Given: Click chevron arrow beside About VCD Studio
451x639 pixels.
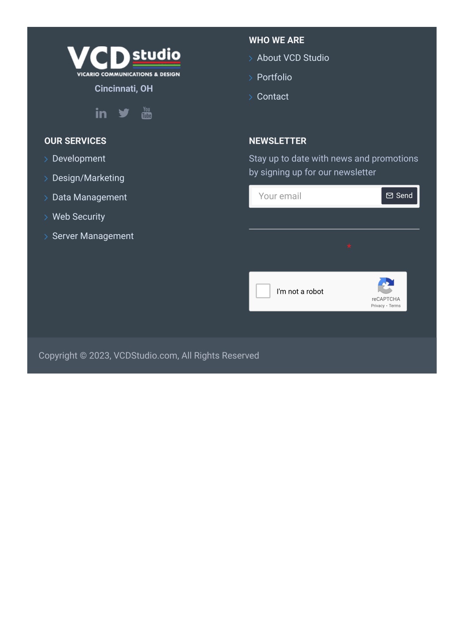Looking at the screenshot, I should pos(251,59).
